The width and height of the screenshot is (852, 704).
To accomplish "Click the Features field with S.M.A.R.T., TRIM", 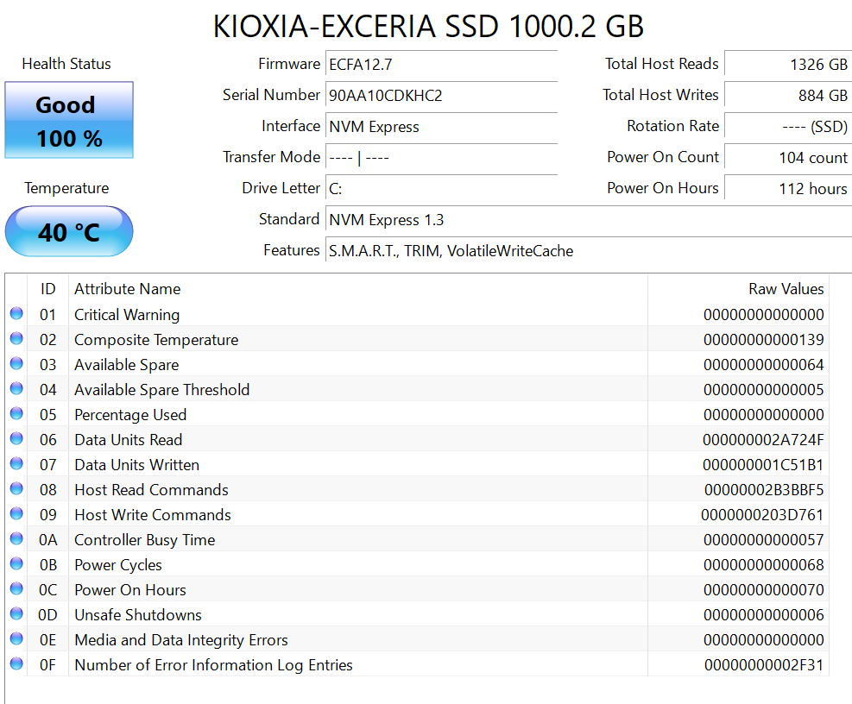I will coord(589,250).
